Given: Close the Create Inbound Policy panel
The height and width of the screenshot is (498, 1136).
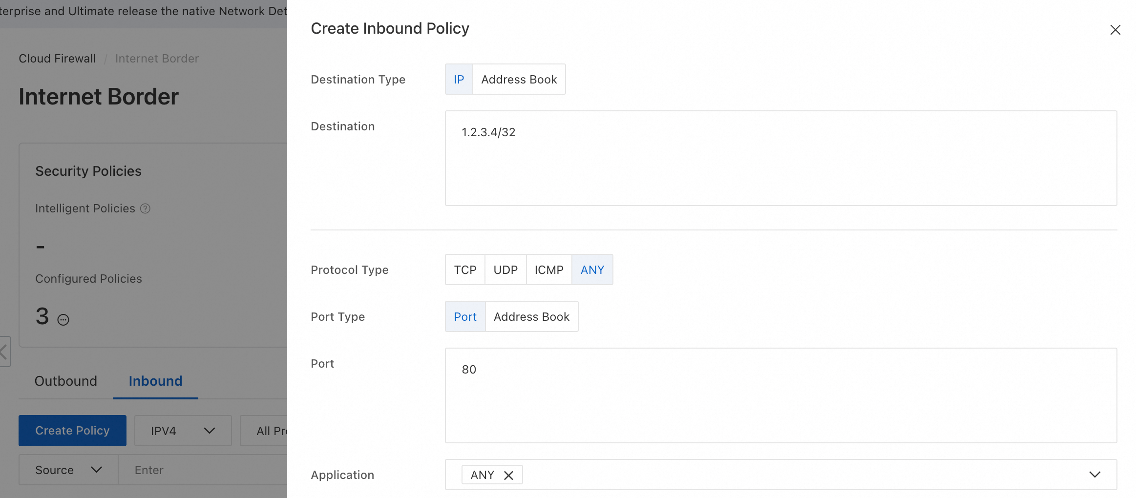Looking at the screenshot, I should [1115, 30].
